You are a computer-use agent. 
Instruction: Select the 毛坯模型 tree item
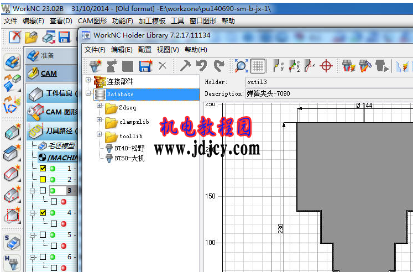click(x=57, y=145)
